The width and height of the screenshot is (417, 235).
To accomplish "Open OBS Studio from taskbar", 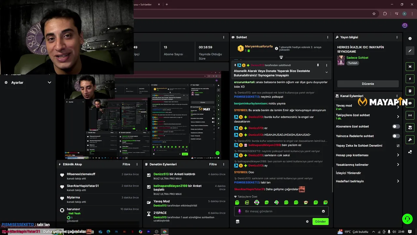I will pyautogui.click(x=157, y=232).
